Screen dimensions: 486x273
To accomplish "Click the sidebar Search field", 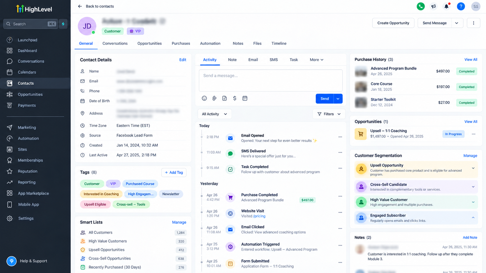I will [x=31, y=24].
